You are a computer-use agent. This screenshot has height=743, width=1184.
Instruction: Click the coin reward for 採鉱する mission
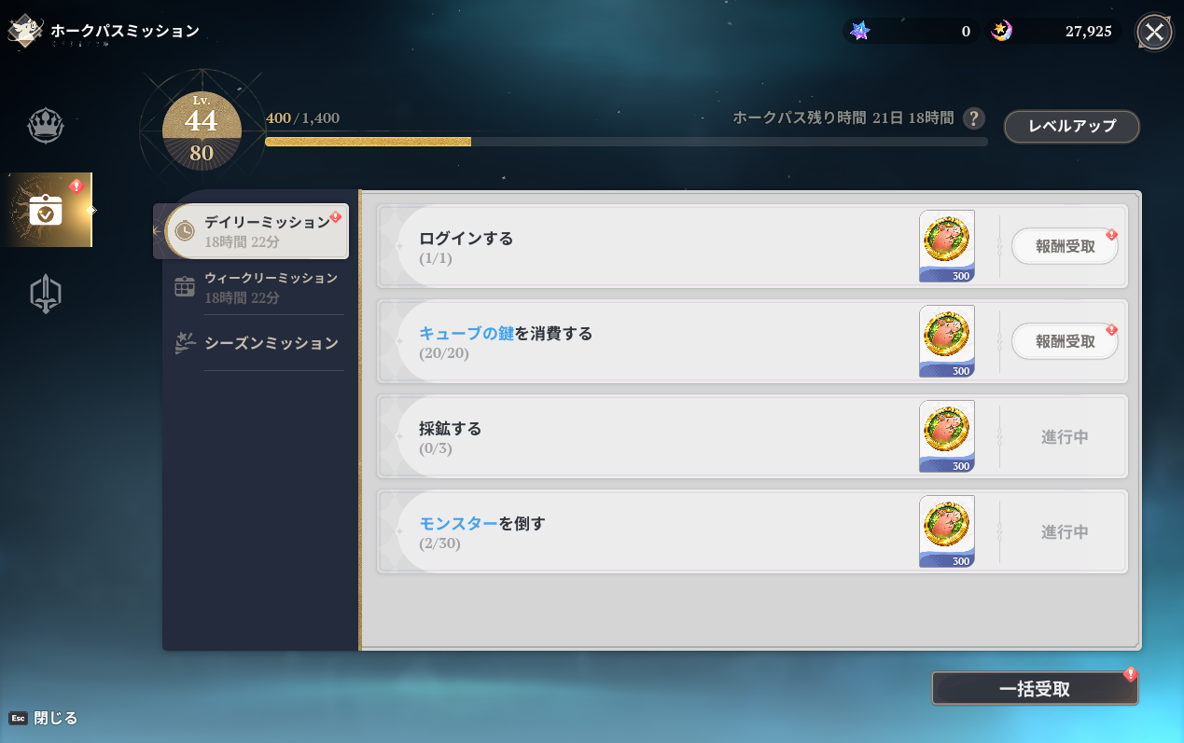(946, 435)
